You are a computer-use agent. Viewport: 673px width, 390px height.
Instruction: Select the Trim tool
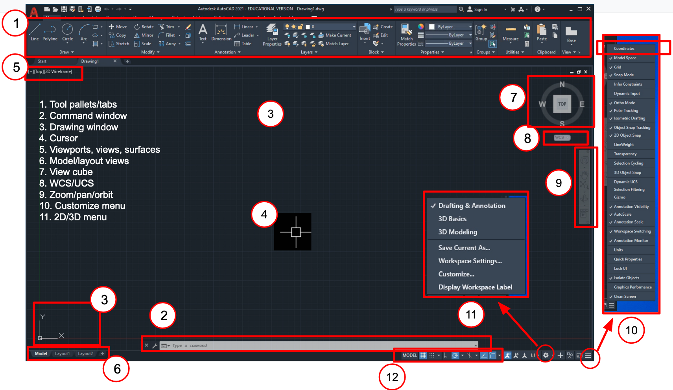(166, 27)
